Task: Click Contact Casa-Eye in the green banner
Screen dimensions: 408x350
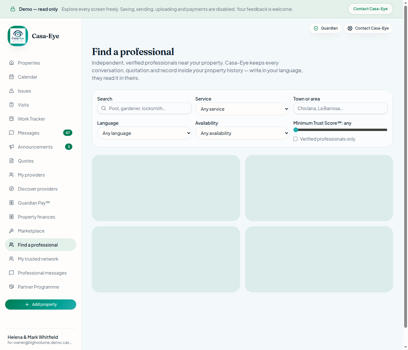Action: point(370,9)
